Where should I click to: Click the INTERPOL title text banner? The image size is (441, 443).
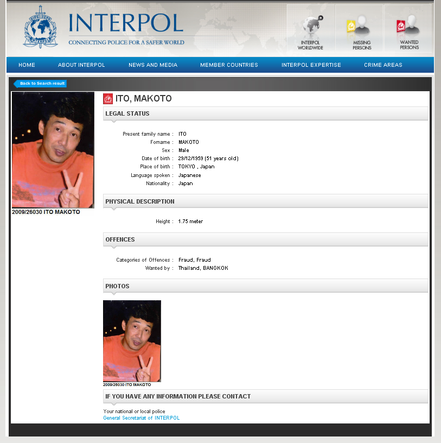(x=126, y=23)
